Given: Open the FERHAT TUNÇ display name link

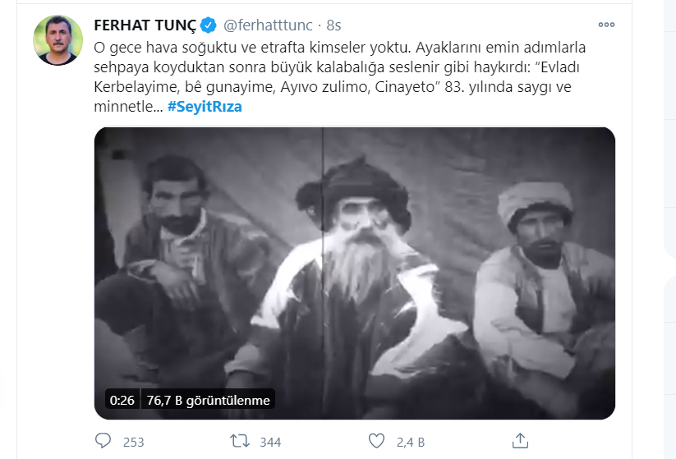Looking at the screenshot, I should click(145, 25).
